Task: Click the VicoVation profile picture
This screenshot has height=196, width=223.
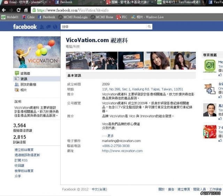Action: [x=37, y=52]
